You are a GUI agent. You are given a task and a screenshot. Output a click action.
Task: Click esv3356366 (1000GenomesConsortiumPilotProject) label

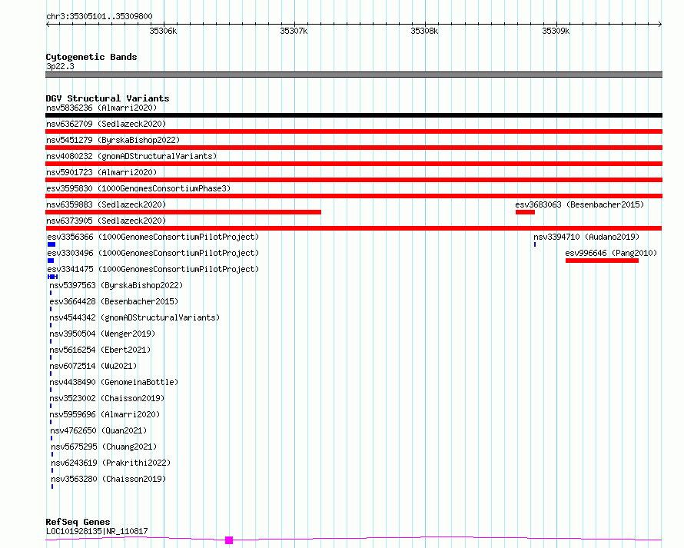(153, 237)
